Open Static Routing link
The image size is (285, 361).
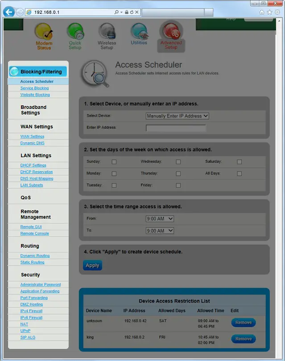[32, 262]
